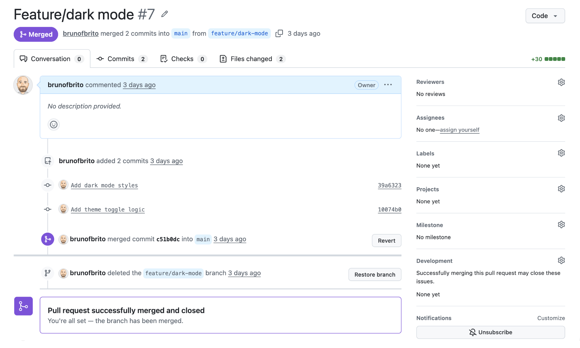Add a reaction with smiley icon

pyautogui.click(x=54, y=125)
